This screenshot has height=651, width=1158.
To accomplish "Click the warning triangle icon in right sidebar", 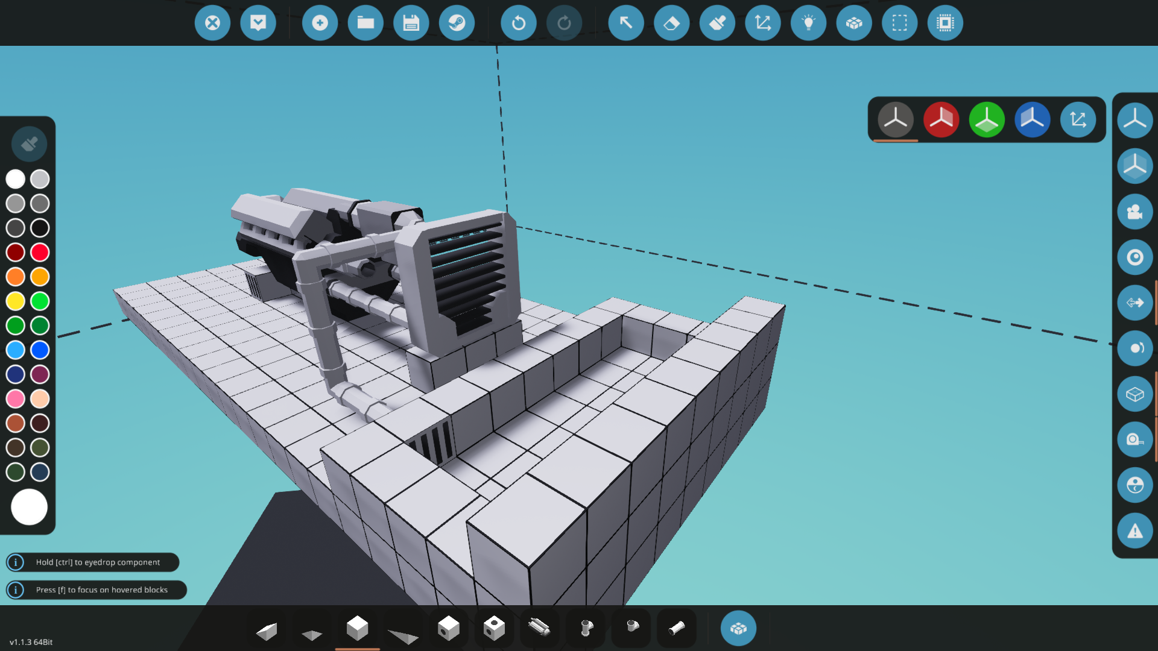I will 1134,531.
